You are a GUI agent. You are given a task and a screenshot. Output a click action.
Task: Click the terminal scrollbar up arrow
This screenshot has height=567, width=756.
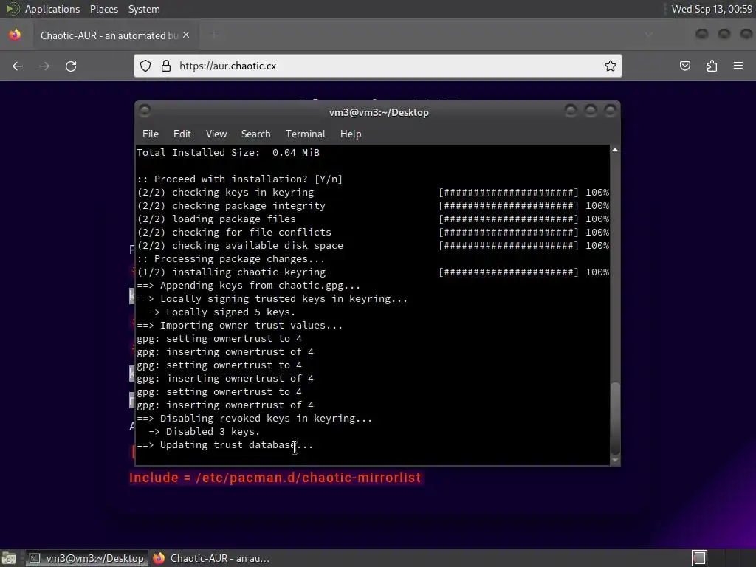pyautogui.click(x=615, y=150)
